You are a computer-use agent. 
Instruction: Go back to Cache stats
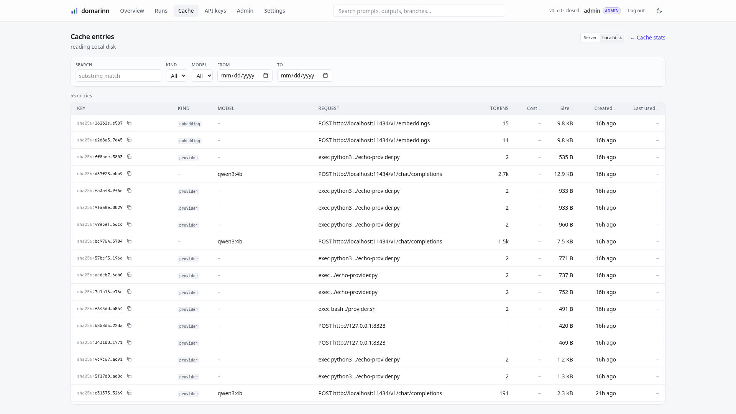pyautogui.click(x=648, y=38)
